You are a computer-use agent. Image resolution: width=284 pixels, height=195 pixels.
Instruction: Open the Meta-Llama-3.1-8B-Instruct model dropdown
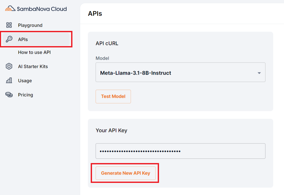175,73
